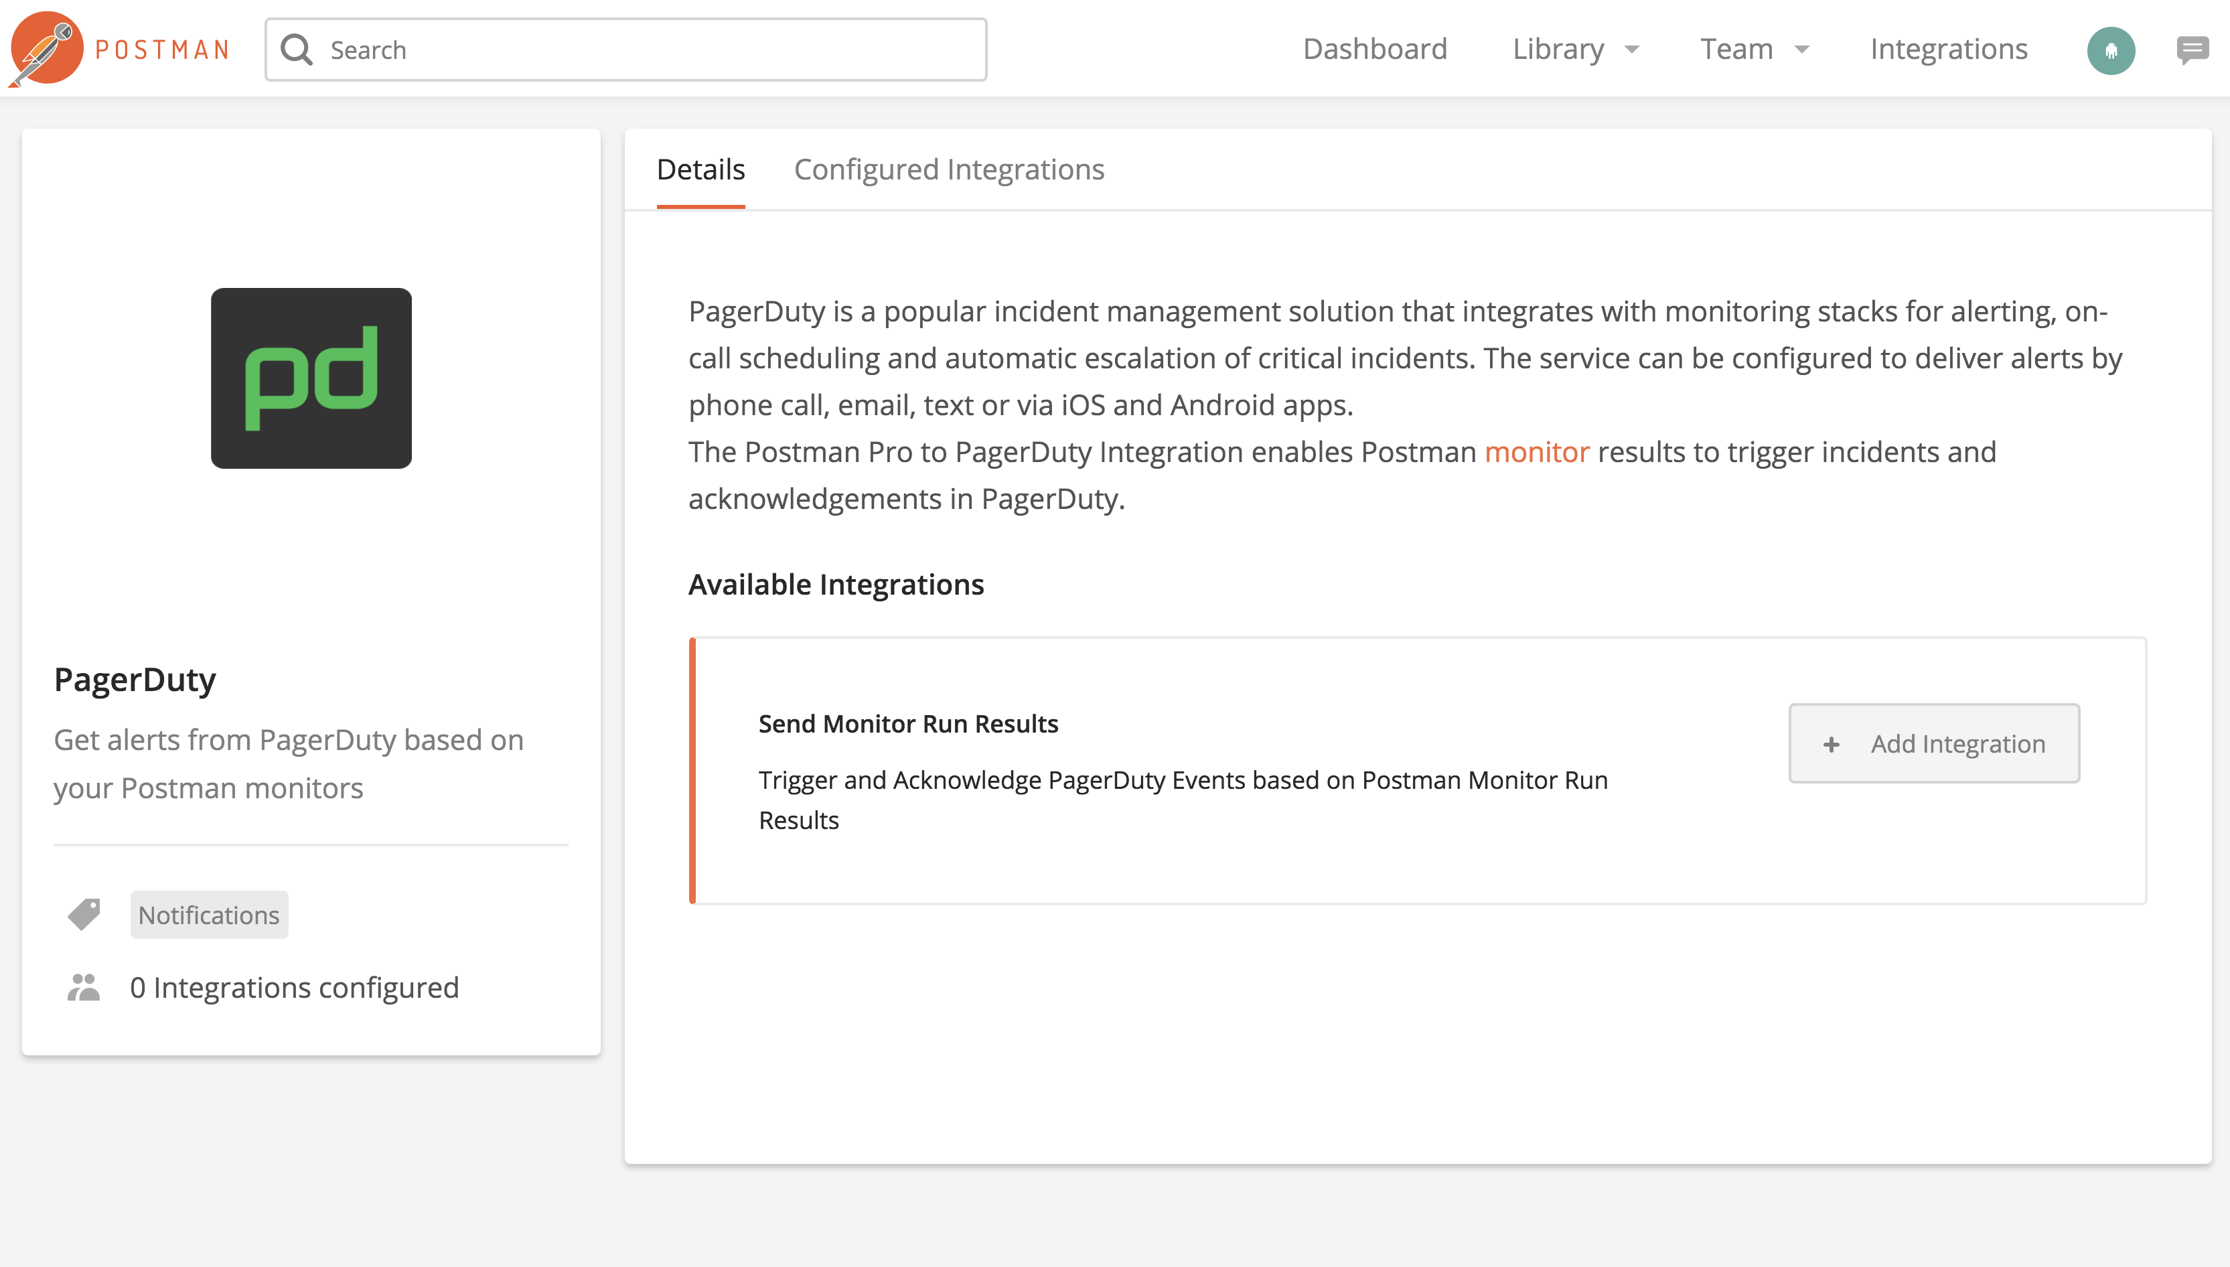Click the plus icon in Add Integration

pyautogui.click(x=1831, y=744)
